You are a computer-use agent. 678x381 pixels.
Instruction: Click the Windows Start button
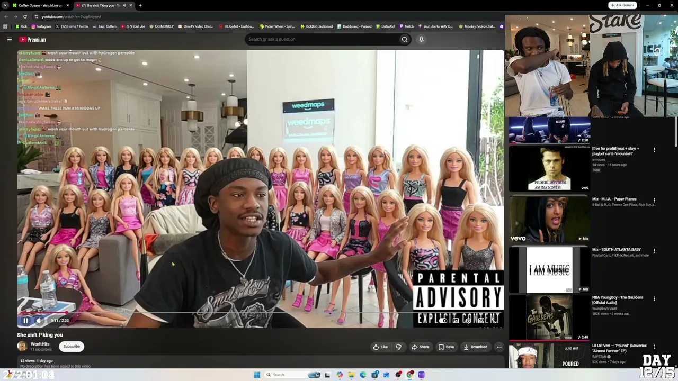tap(257, 375)
